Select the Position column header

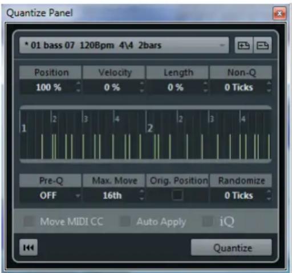click(x=51, y=72)
